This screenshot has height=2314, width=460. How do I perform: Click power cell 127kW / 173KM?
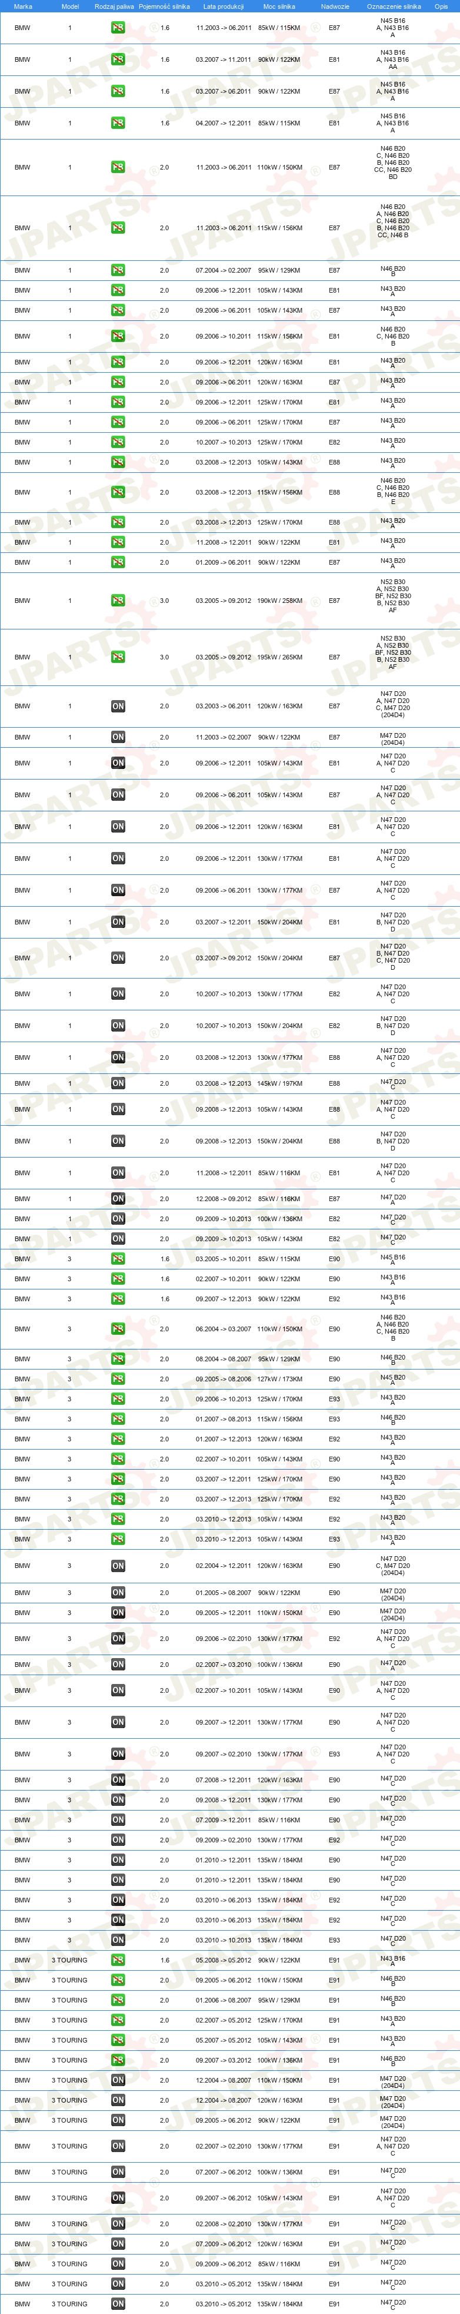[x=280, y=1379]
